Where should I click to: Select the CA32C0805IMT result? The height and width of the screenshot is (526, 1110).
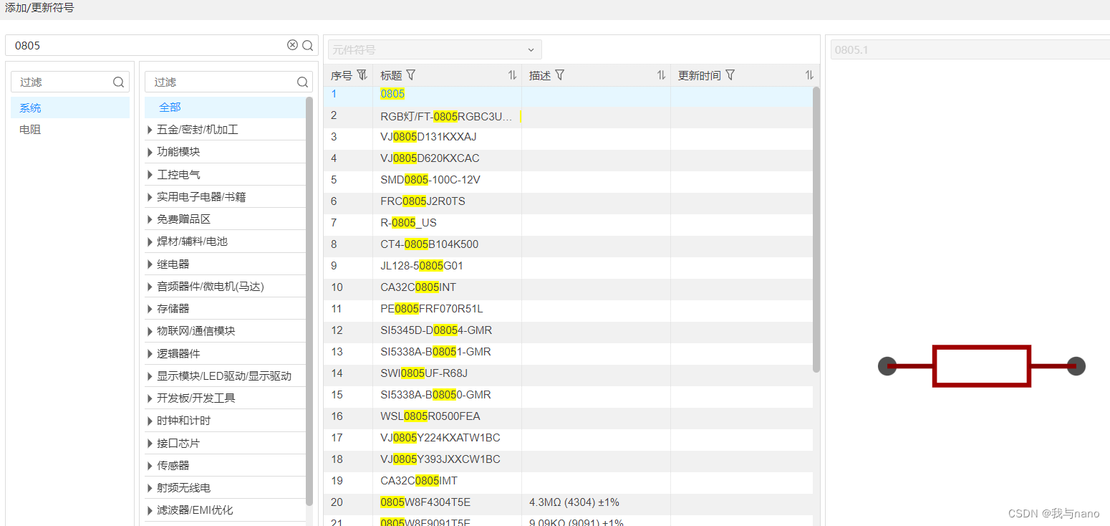(568, 483)
